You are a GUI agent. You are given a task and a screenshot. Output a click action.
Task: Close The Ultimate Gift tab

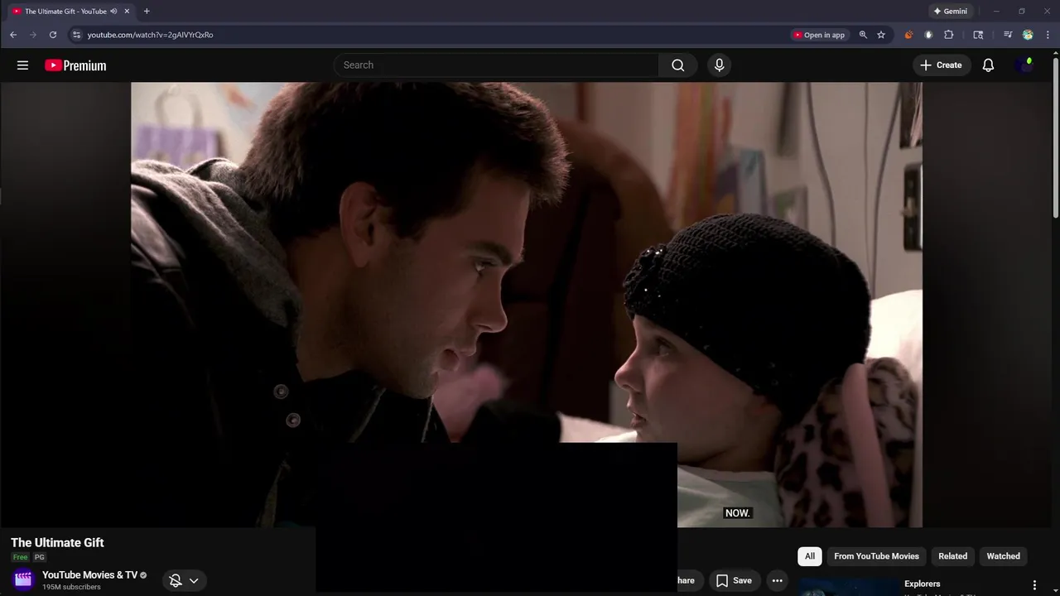tap(127, 12)
